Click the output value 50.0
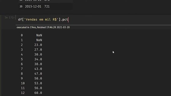The width and height of the screenshot is (171, 96). [x=38, y=78]
